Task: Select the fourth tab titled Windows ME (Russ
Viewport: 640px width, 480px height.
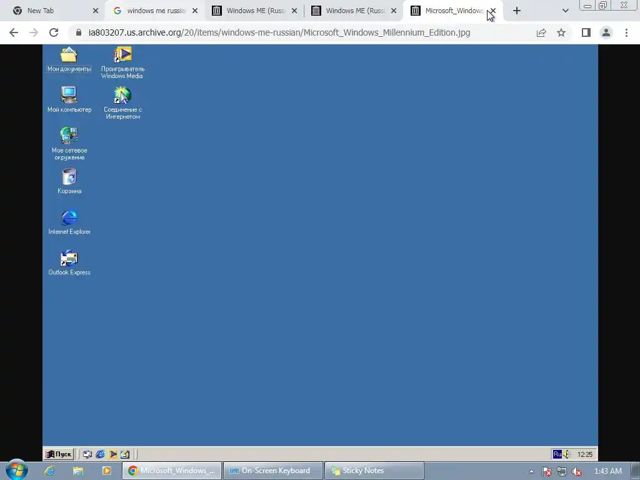Action: [x=353, y=11]
